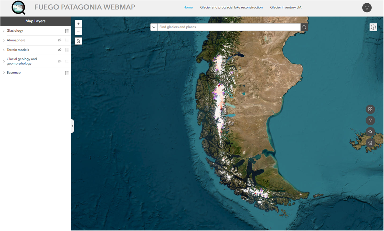Show the Terrain models layer
Viewport: 384px width, 231px height.
coord(59,50)
